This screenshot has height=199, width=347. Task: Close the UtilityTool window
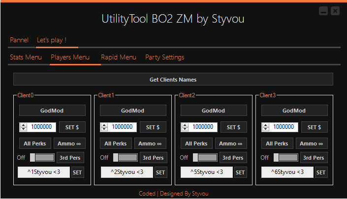tap(335, 11)
